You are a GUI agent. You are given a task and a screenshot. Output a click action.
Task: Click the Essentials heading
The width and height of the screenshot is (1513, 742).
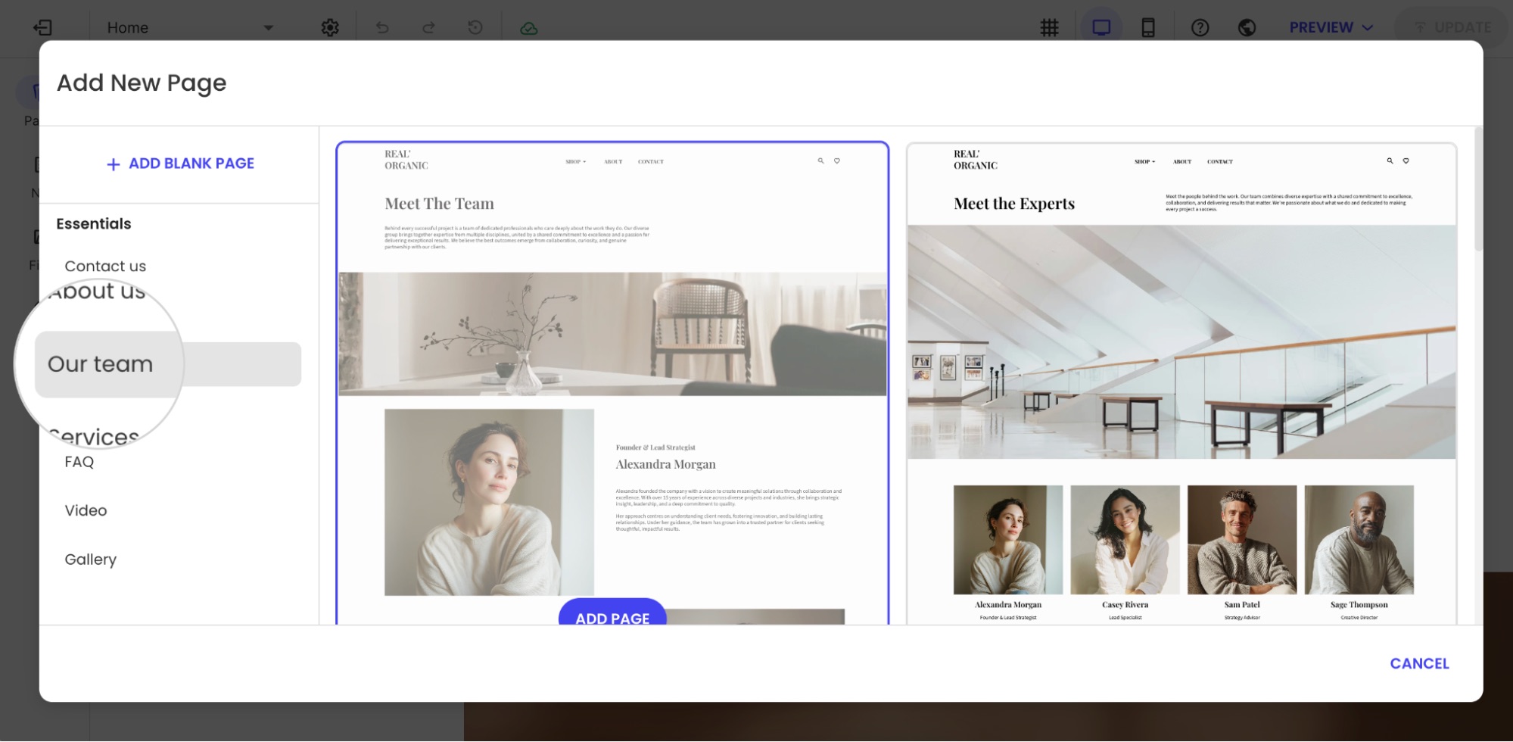(x=94, y=223)
